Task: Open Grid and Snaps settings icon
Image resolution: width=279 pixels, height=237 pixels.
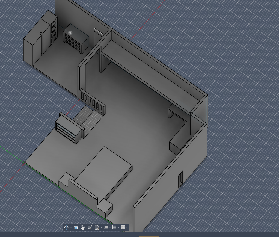Action: pos(114,227)
